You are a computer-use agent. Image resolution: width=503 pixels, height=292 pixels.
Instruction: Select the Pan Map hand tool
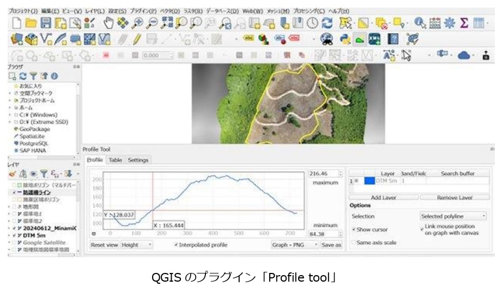[x=108, y=23]
